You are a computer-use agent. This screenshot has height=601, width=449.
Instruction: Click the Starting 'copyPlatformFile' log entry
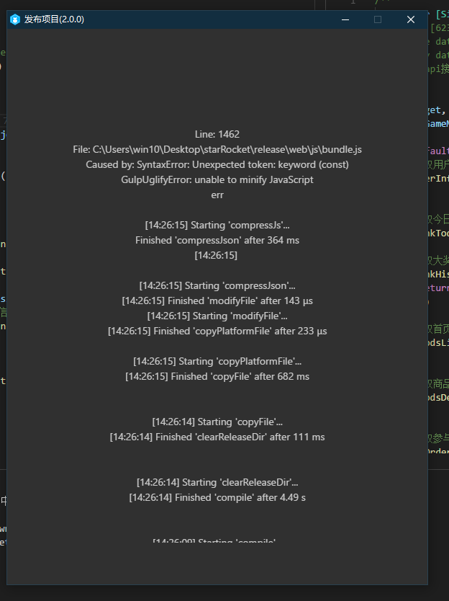[217, 361]
